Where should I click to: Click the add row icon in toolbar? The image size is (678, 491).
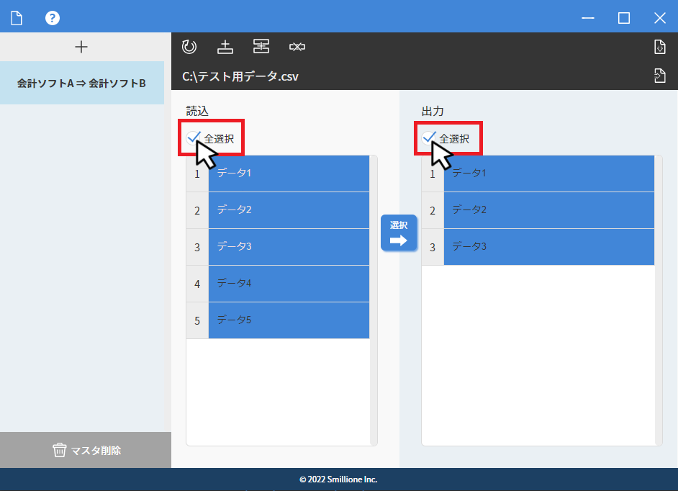click(x=225, y=47)
